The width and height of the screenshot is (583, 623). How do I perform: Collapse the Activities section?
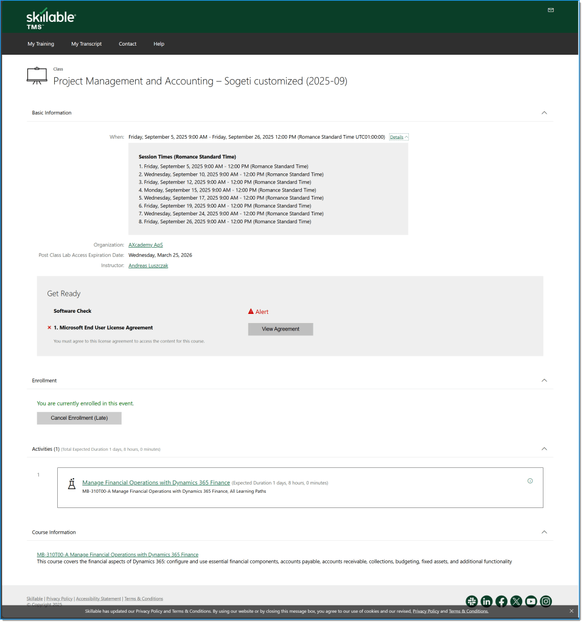click(545, 449)
